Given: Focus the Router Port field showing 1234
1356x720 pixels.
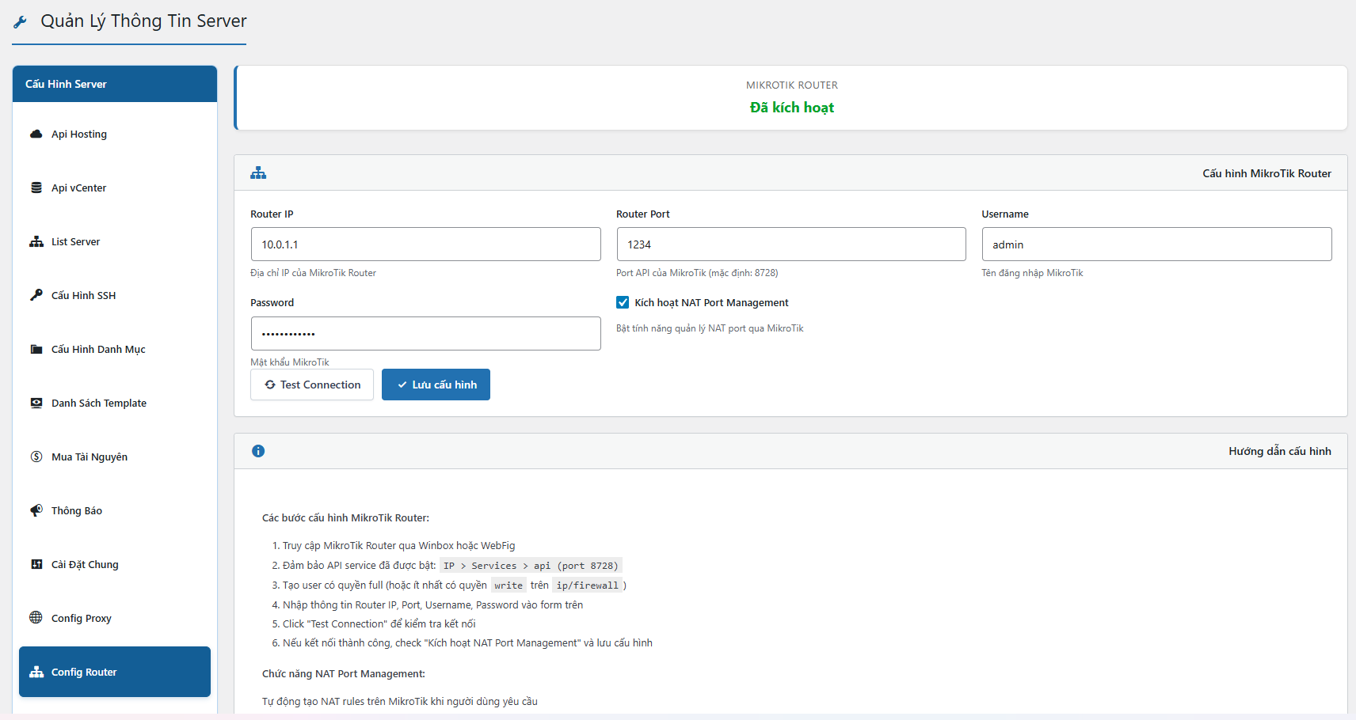Looking at the screenshot, I should coord(791,244).
